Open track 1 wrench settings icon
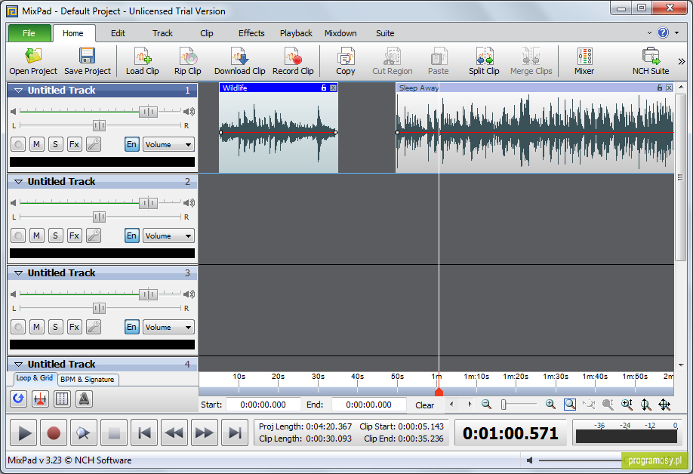Viewport: 693px width, 474px height. 94,144
